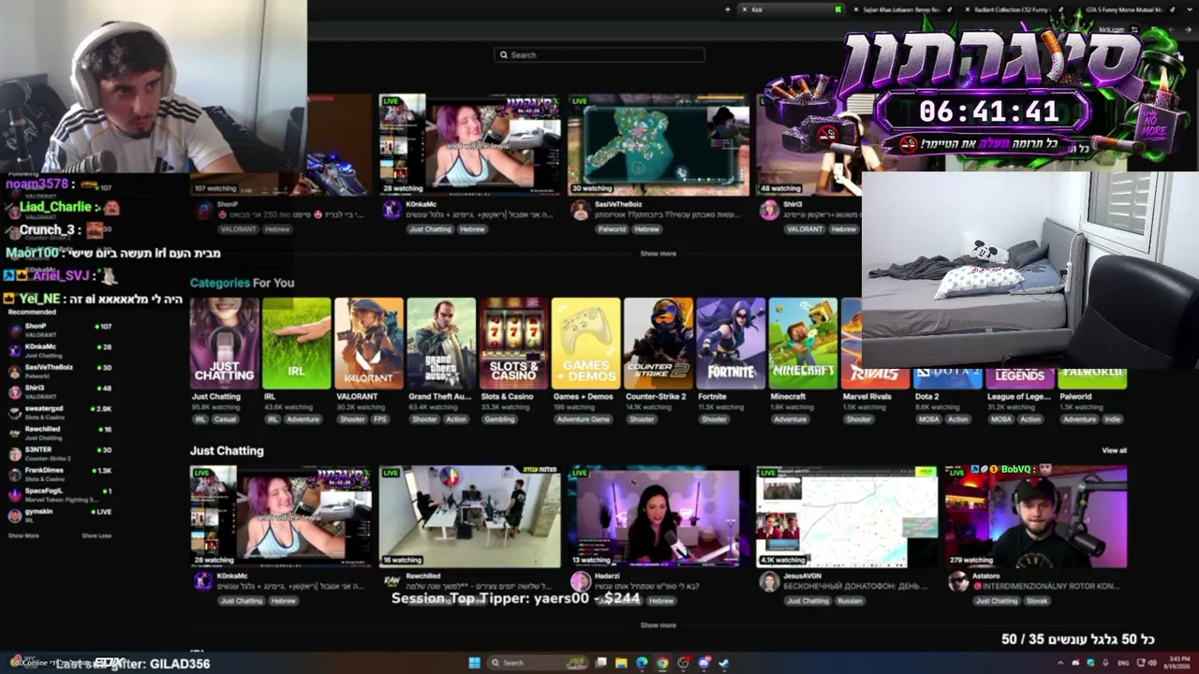The image size is (1199, 674).
Task: Click Show More in Recommended sidebar
Action: 23,535
